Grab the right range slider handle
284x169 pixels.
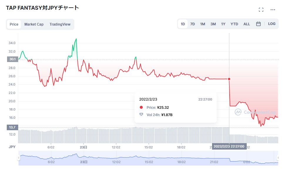pyautogui.click(x=278, y=158)
